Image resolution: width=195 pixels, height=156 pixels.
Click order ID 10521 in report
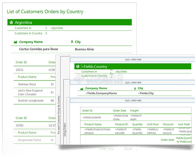[19, 70]
